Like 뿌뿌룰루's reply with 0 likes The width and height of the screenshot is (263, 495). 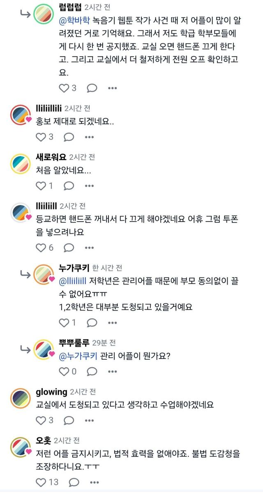(x=65, y=372)
